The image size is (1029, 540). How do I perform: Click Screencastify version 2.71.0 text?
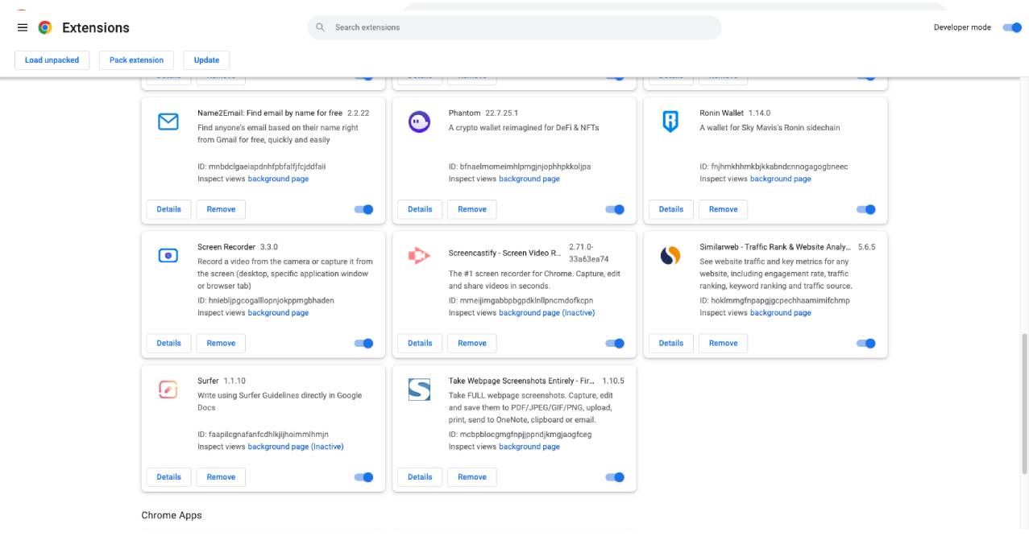(589, 253)
